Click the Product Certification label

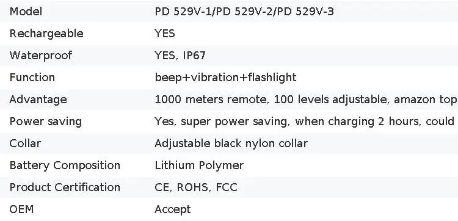pos(65,187)
